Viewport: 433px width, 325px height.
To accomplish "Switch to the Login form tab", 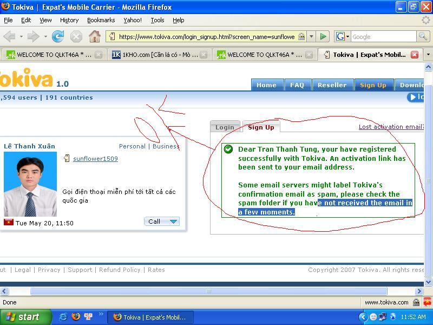I will [225, 127].
